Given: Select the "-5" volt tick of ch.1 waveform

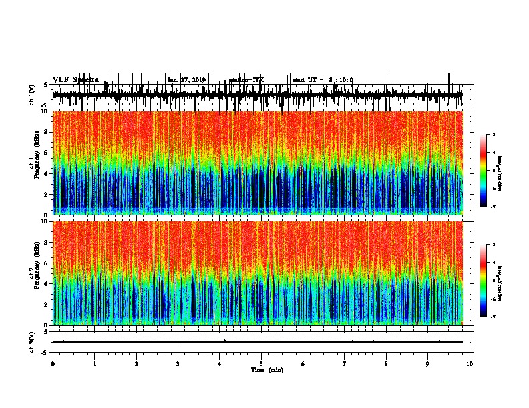Looking at the screenshot, I should coord(45,105).
